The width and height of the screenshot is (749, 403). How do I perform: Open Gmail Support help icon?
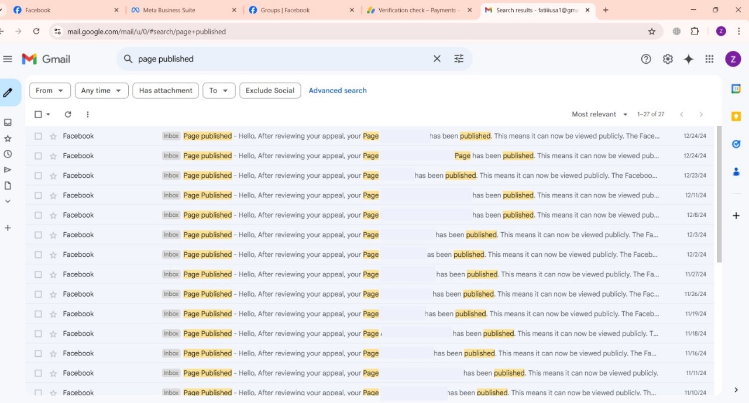pyautogui.click(x=646, y=59)
